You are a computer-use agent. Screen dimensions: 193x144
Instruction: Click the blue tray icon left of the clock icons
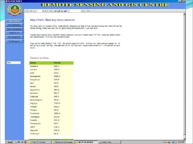(x=173, y=142)
